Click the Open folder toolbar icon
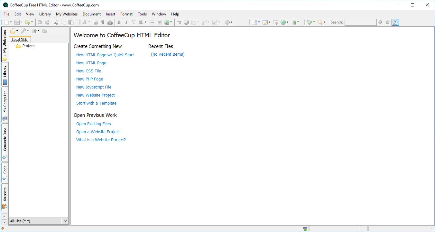 click(28, 22)
